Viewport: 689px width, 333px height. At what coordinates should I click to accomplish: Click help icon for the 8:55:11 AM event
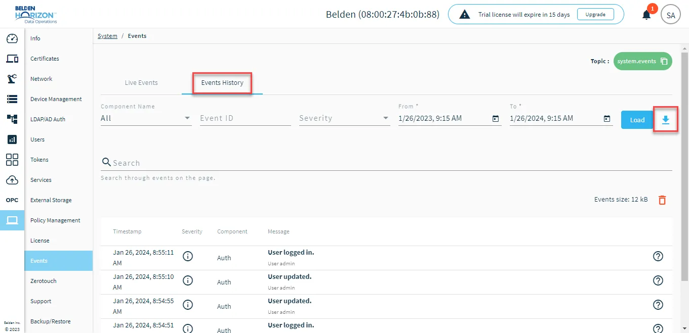pos(658,256)
